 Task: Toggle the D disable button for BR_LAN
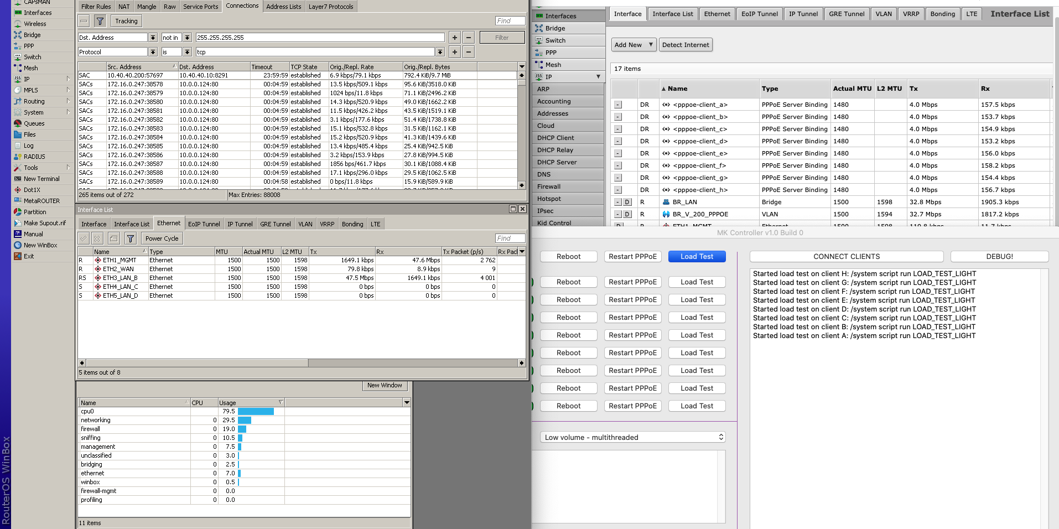pyautogui.click(x=627, y=202)
